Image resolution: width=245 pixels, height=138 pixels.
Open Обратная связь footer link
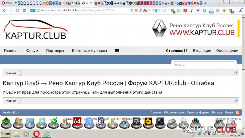point(174,112)
